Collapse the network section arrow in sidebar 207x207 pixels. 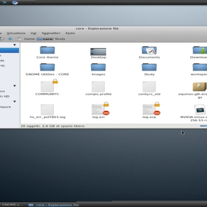tap(14, 101)
